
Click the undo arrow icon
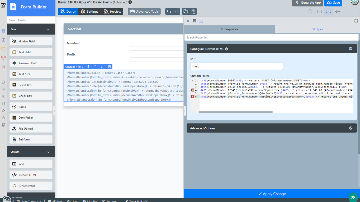pos(169,12)
